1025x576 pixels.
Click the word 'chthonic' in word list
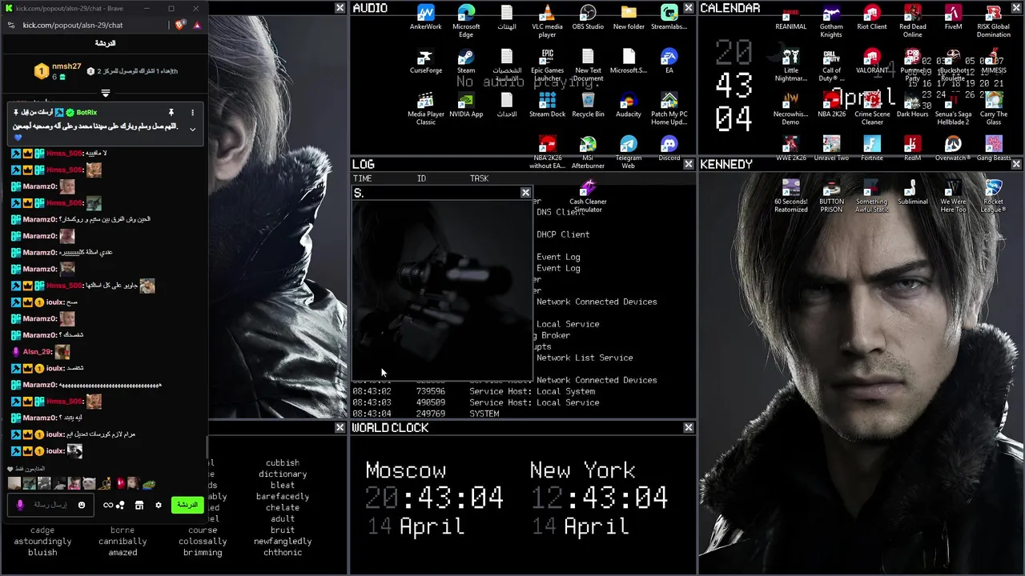(x=283, y=552)
